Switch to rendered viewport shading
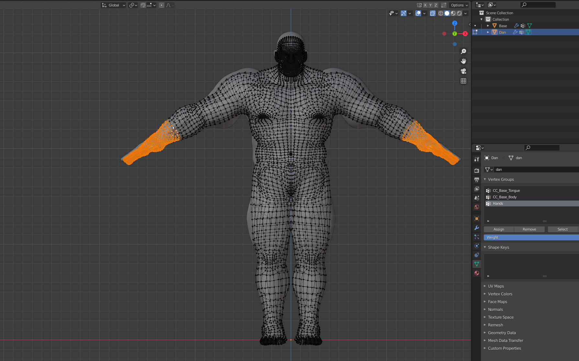This screenshot has height=361, width=579. click(x=459, y=13)
